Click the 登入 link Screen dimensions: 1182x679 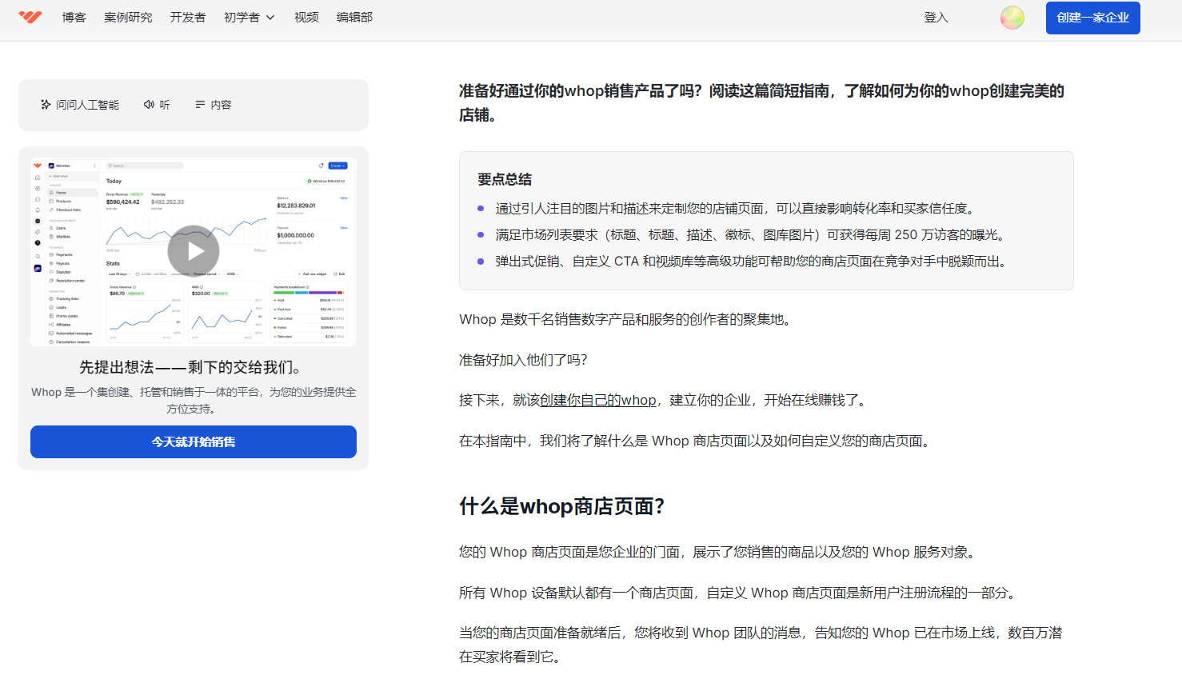[936, 18]
